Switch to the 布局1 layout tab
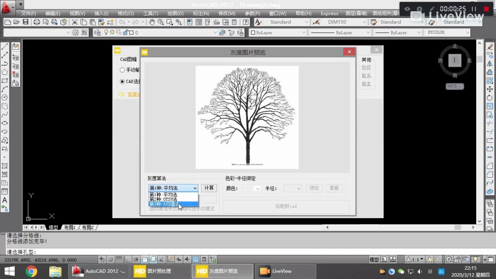 pyautogui.click(x=69, y=227)
